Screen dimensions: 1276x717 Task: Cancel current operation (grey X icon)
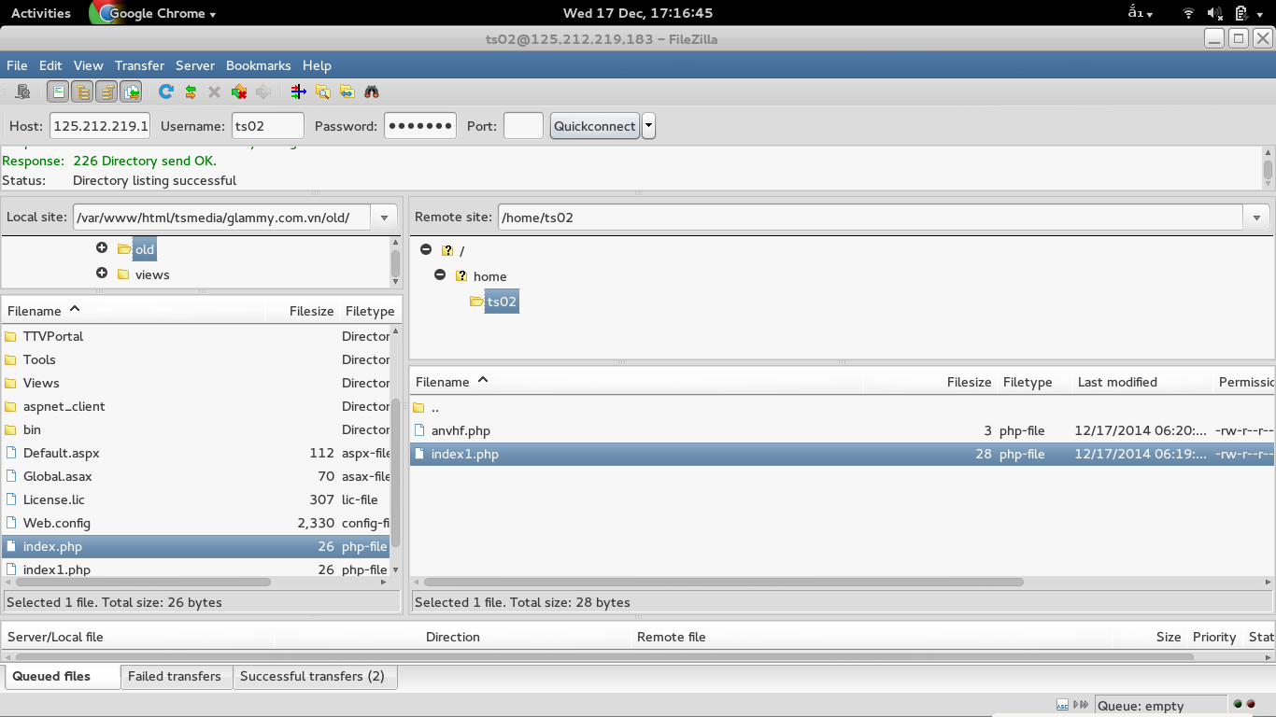coord(214,91)
